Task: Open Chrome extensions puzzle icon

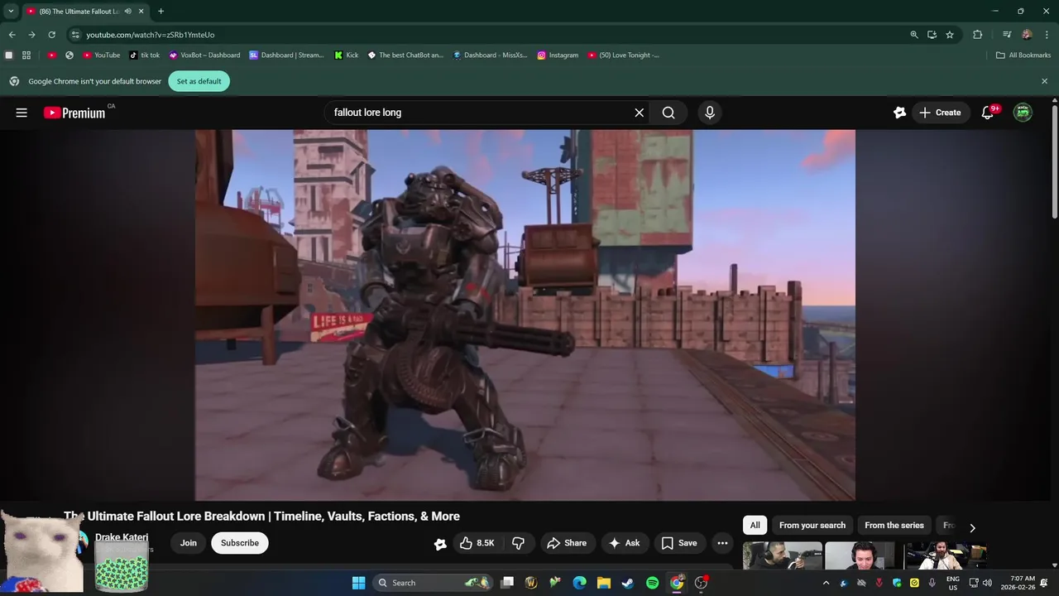Action: pos(978,35)
